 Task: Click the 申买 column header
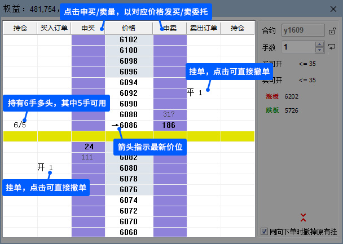coord(88,28)
